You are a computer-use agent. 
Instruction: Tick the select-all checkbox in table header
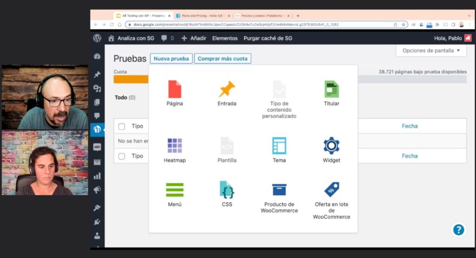(122, 126)
